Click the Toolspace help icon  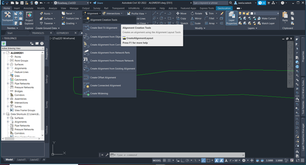pos(42,43)
